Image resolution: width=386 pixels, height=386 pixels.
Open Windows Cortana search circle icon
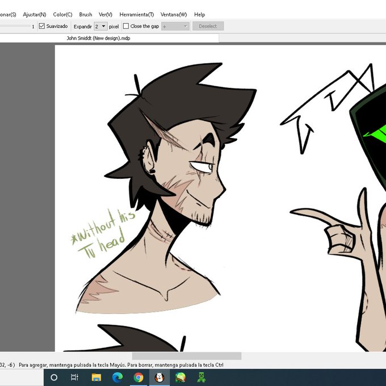(54, 377)
